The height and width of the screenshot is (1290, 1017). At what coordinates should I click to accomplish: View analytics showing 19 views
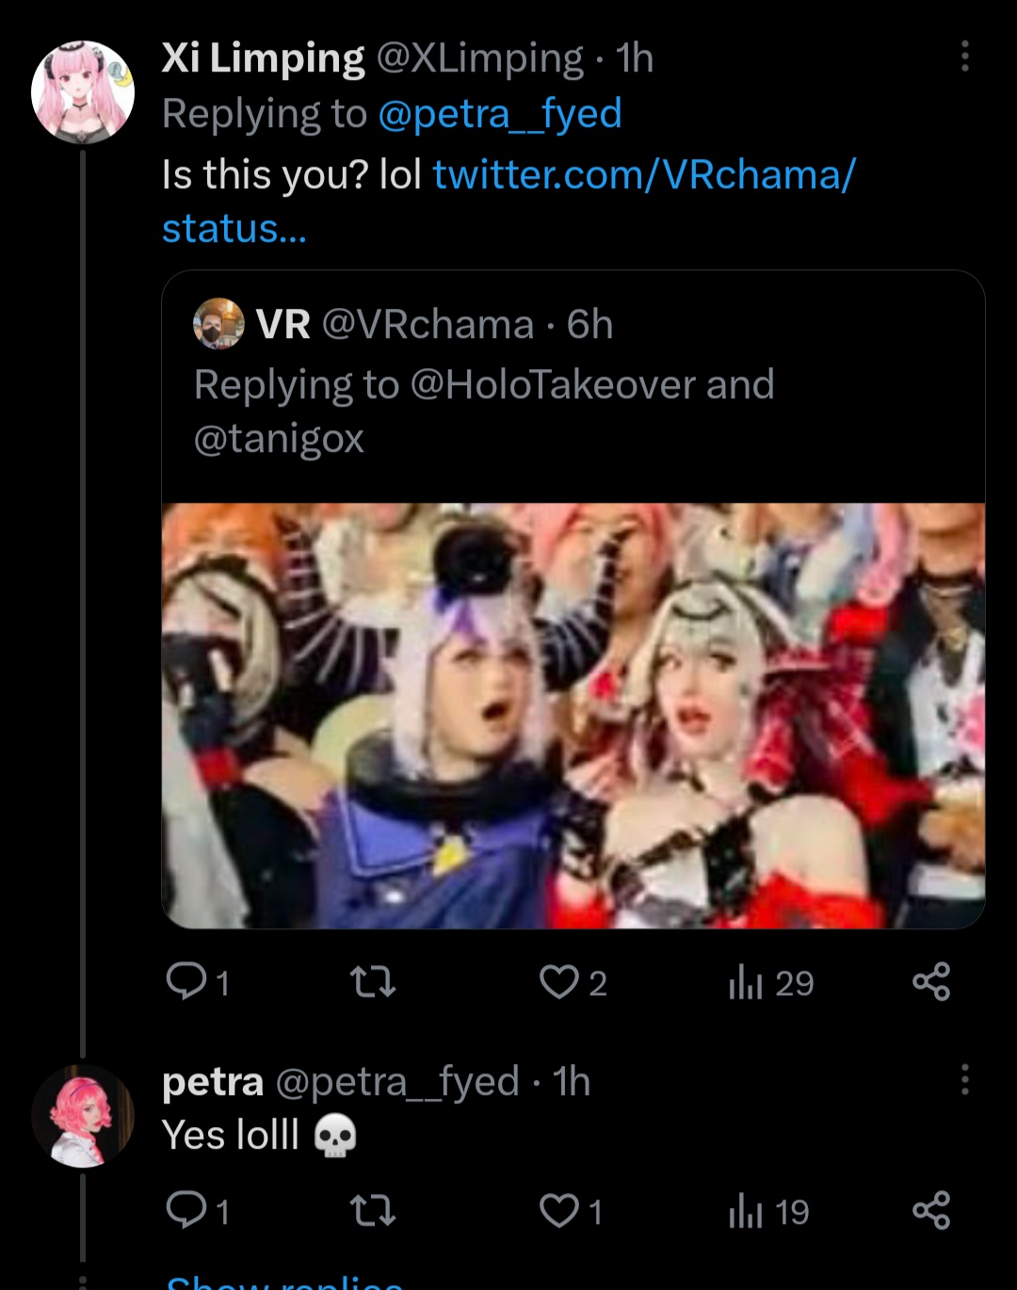pyautogui.click(x=768, y=1211)
